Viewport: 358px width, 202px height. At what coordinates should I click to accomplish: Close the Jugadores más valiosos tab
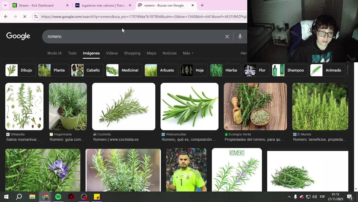tap(130, 5)
